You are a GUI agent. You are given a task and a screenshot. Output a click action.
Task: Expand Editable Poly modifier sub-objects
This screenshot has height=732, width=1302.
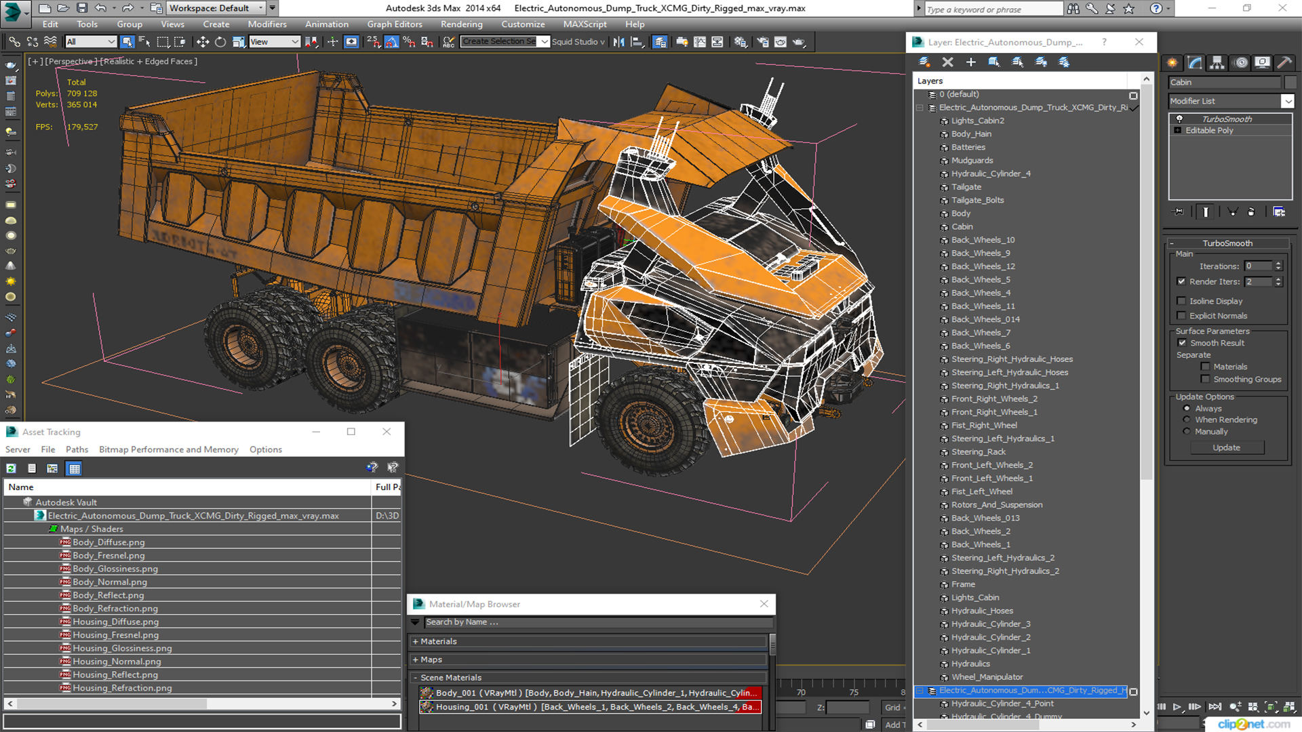(1178, 130)
